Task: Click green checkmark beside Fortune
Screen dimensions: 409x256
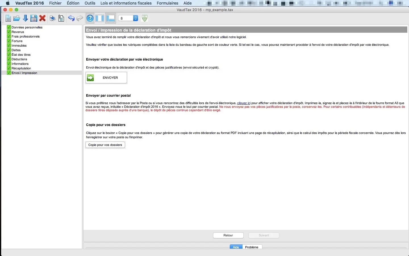Action: 9,41
